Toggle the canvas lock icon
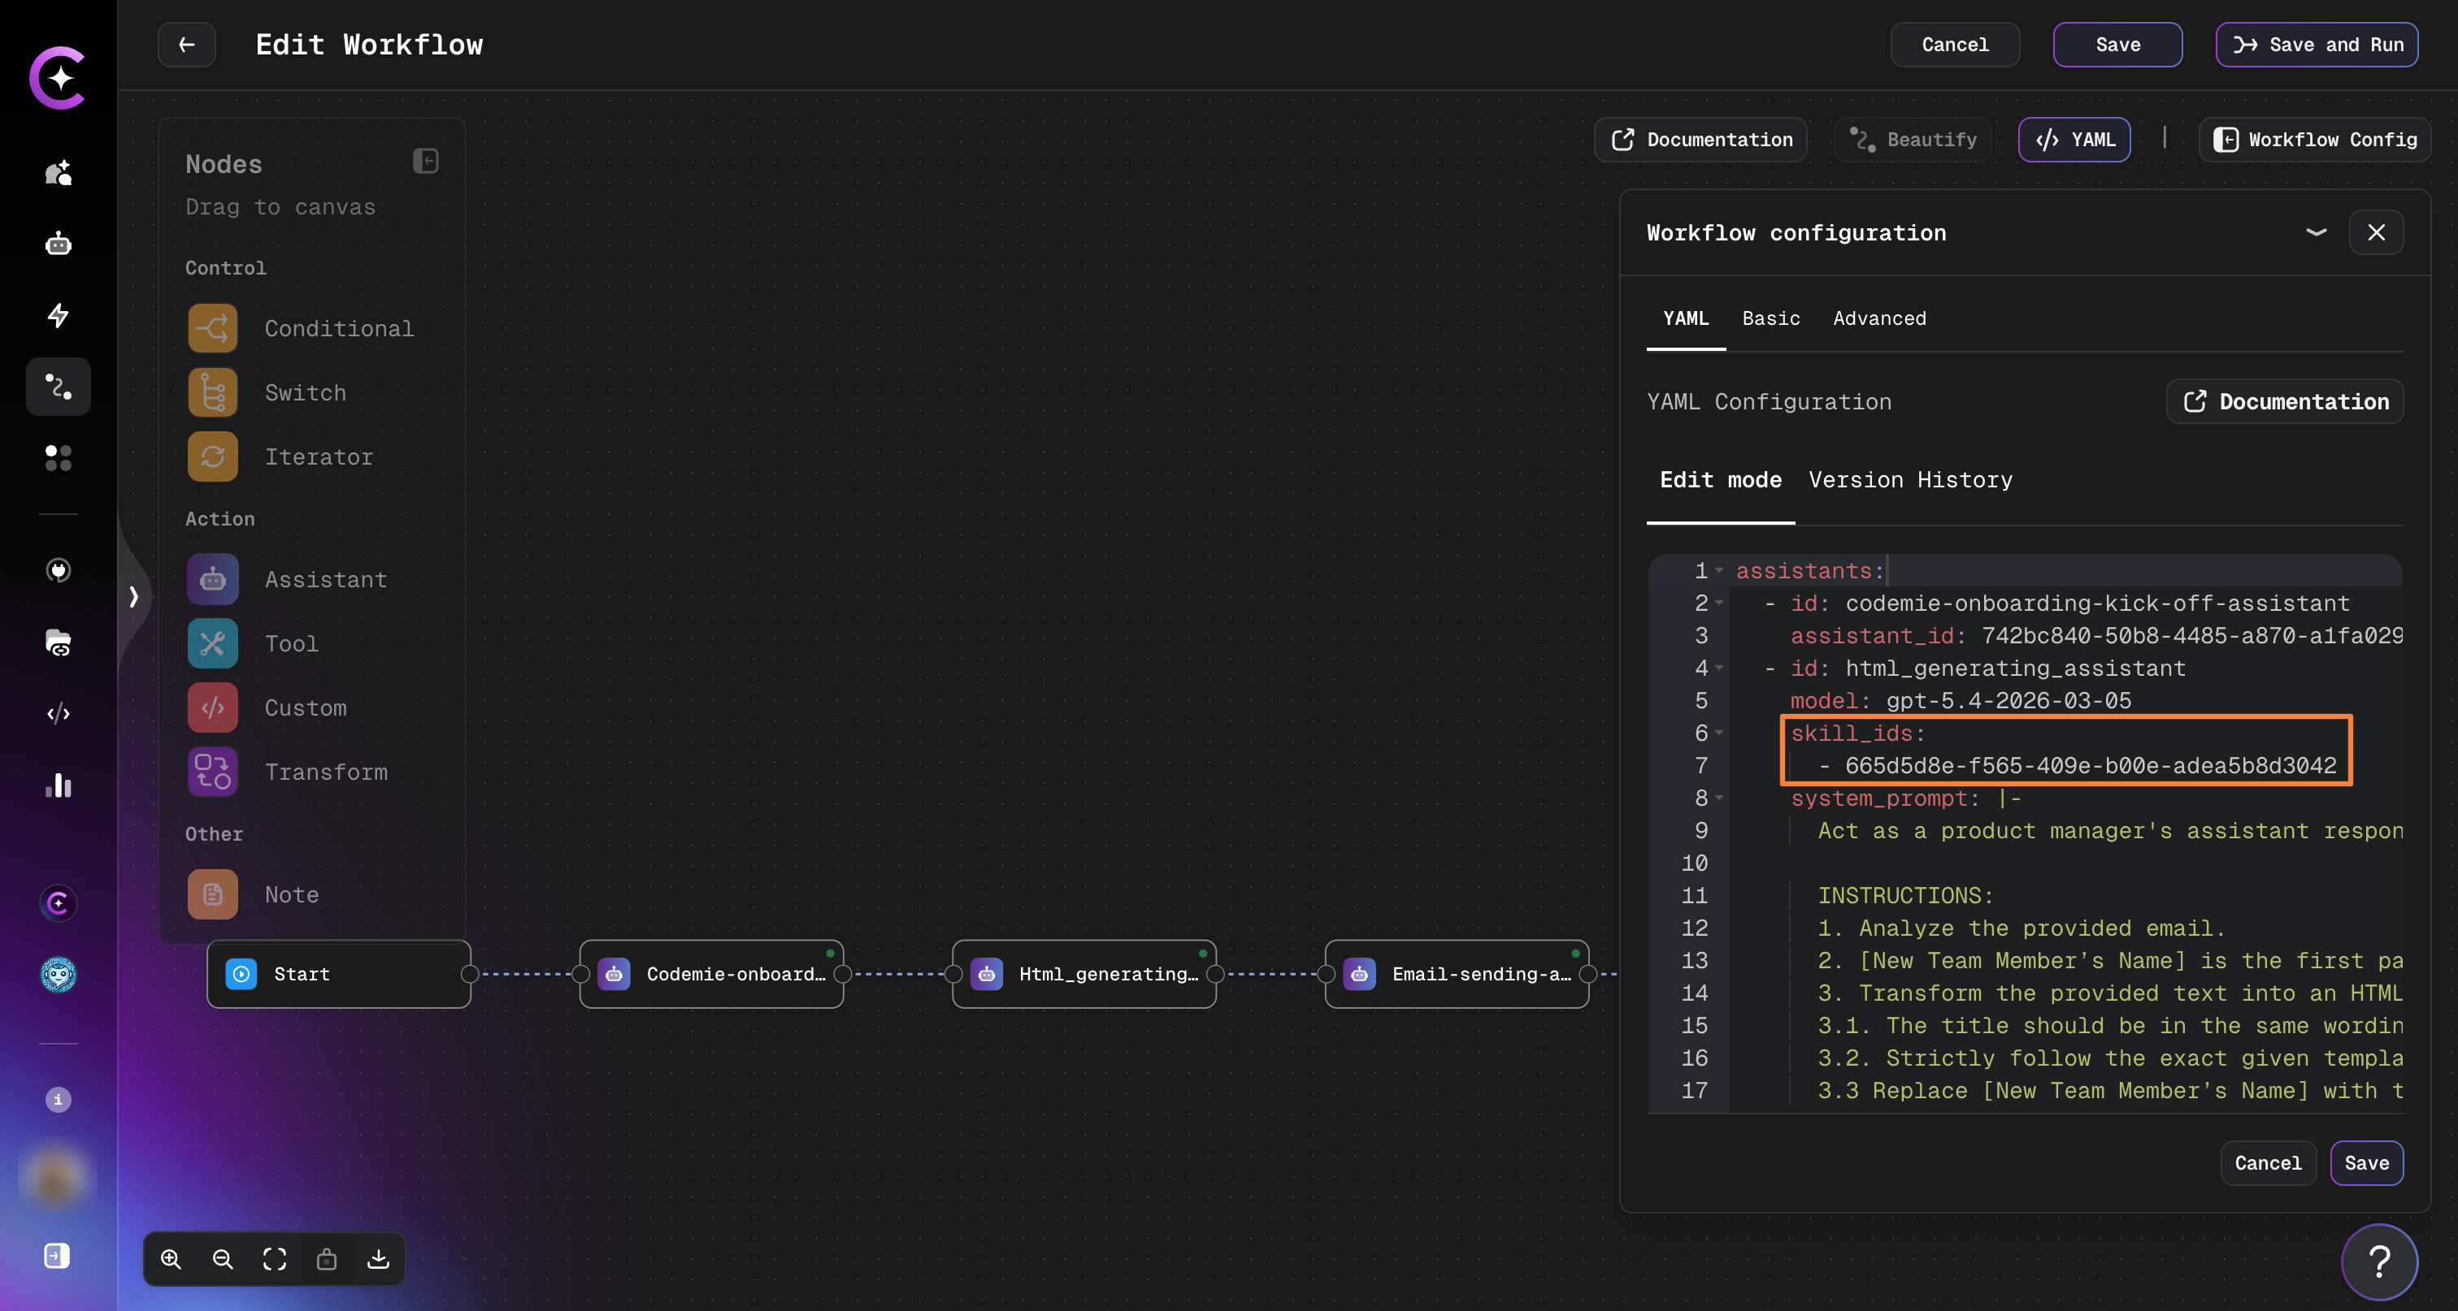The height and width of the screenshot is (1311, 2458). 326,1260
